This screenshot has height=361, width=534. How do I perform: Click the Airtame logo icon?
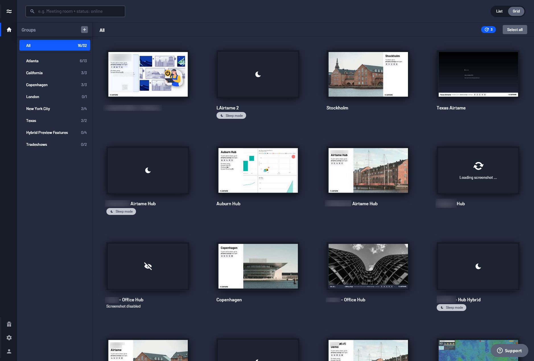(x=9, y=11)
